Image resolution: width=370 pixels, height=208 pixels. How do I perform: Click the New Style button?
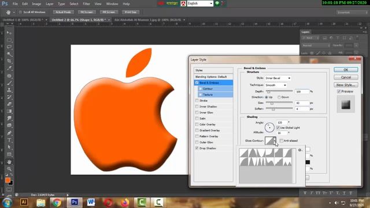pyautogui.click(x=346, y=85)
